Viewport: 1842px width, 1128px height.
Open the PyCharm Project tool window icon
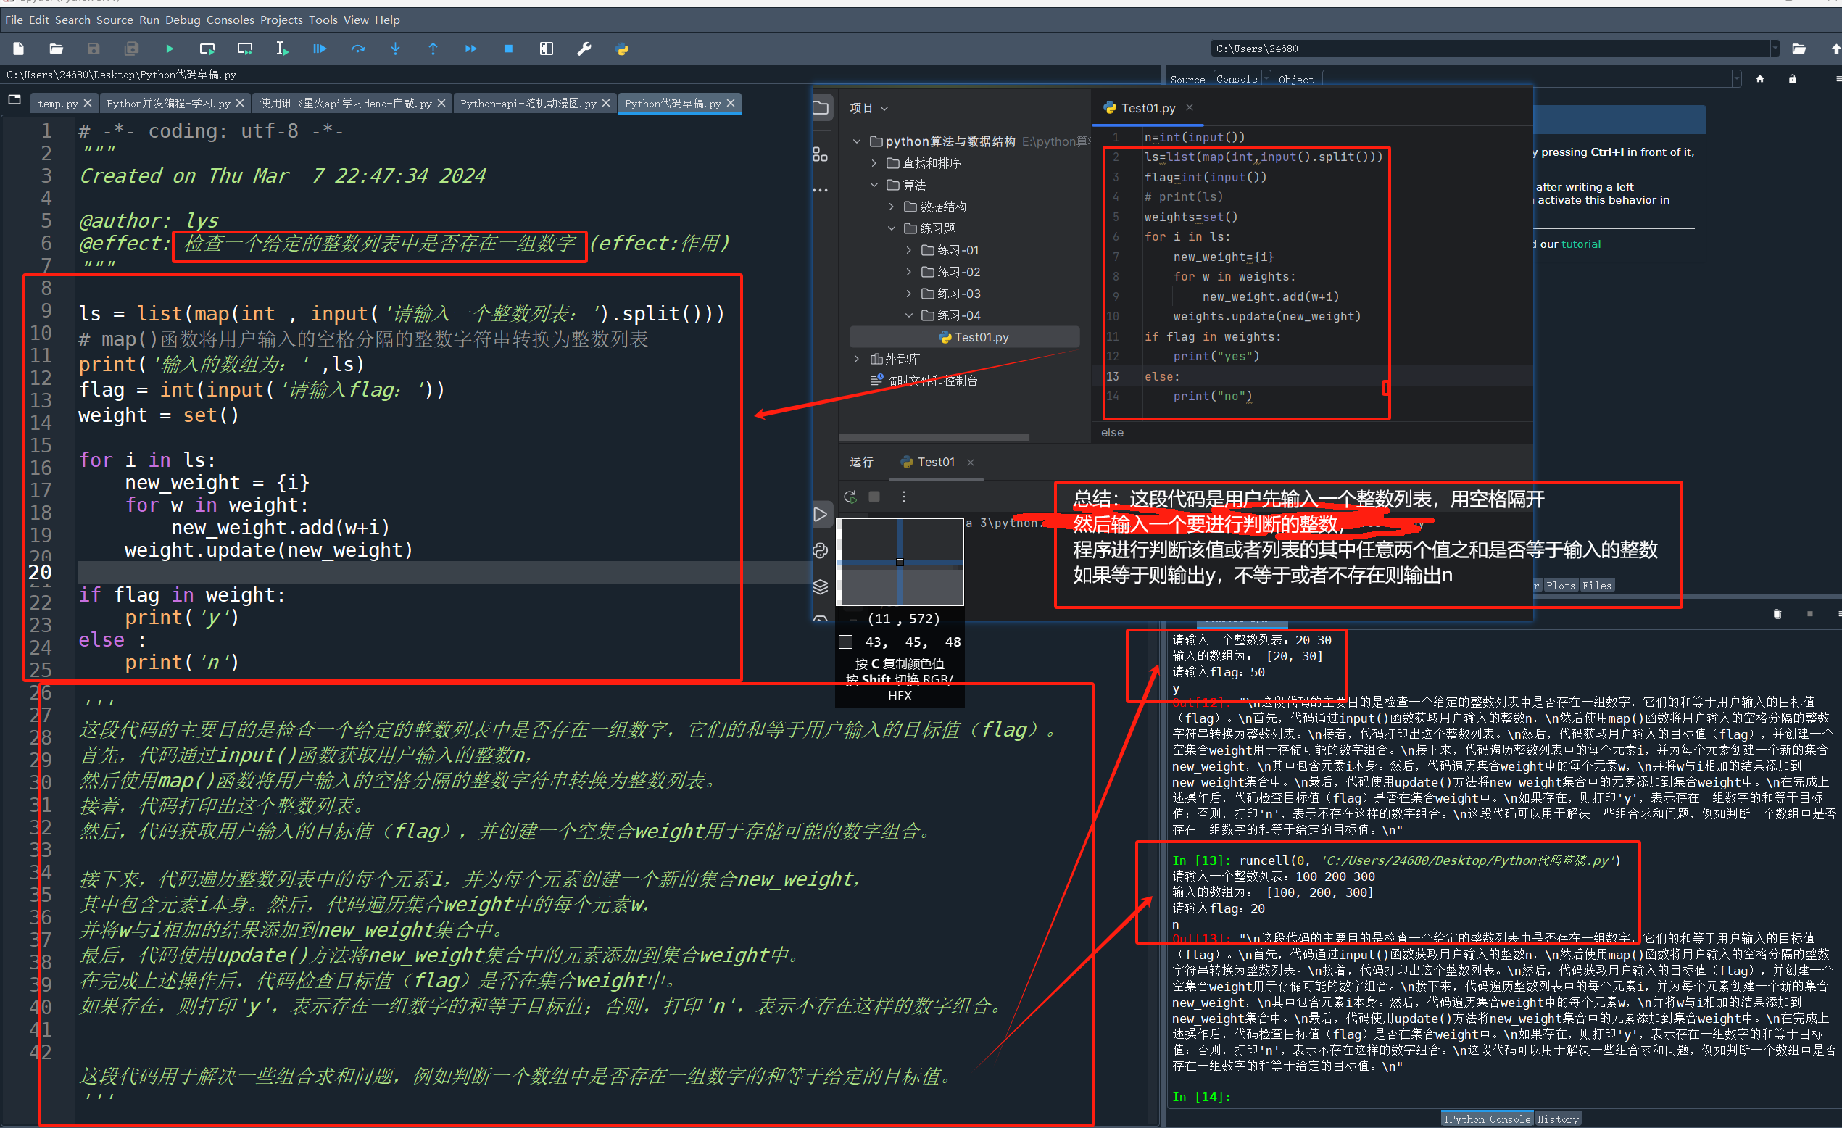tap(821, 107)
